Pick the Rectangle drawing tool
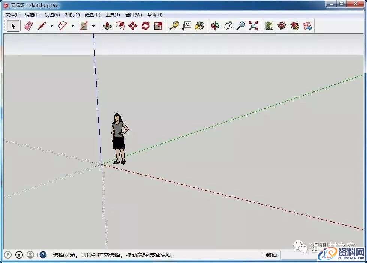367x263 pixels. (83, 26)
